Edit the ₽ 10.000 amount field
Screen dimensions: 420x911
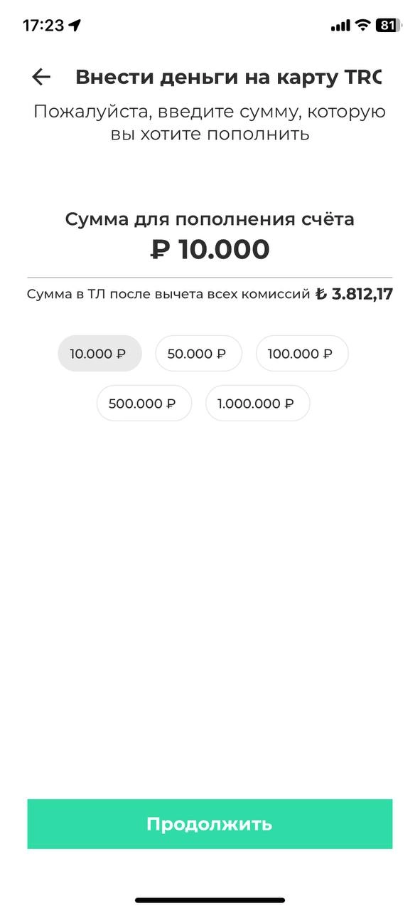click(x=210, y=250)
